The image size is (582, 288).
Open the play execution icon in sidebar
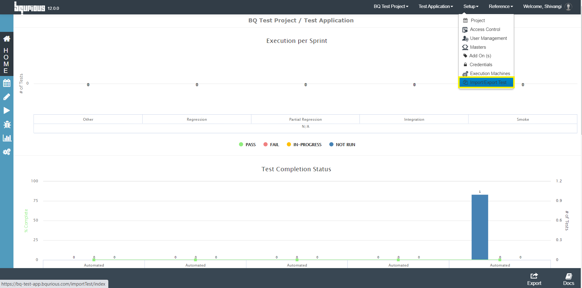[x=7, y=111]
